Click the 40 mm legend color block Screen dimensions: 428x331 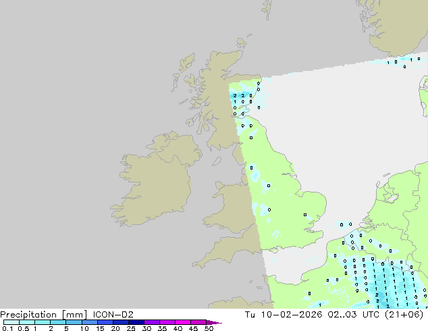coord(183,322)
